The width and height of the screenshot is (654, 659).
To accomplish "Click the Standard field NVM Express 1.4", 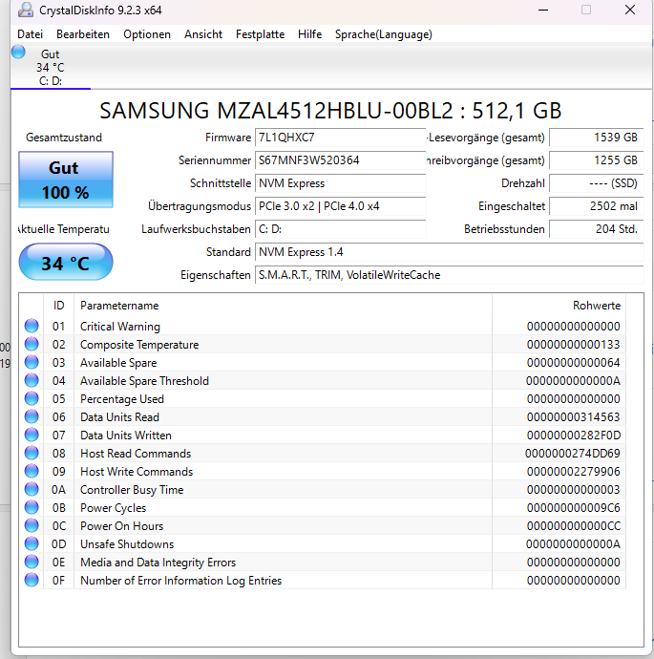I will 449,252.
